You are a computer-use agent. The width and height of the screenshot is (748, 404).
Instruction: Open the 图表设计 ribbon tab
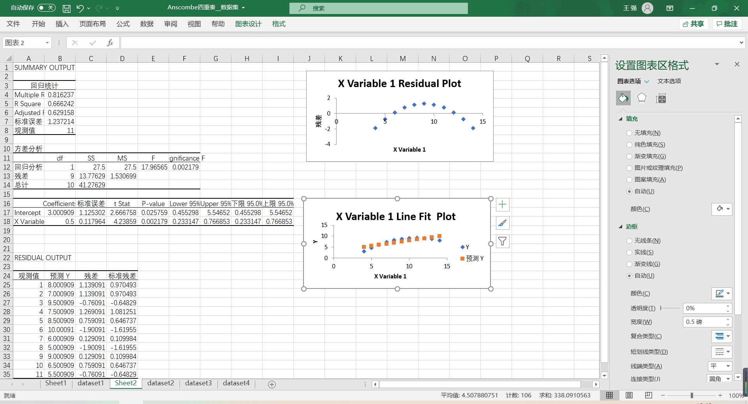tap(249, 24)
